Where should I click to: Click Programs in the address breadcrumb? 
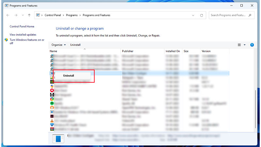tap(72, 15)
